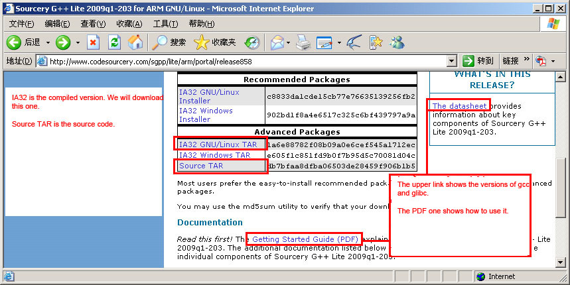Click the Documentation heading
570x285 pixels.
tap(210, 223)
